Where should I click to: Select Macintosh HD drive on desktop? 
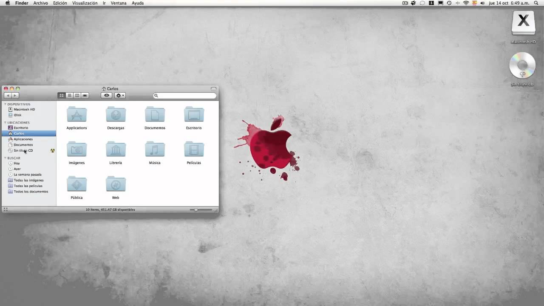pos(523,23)
